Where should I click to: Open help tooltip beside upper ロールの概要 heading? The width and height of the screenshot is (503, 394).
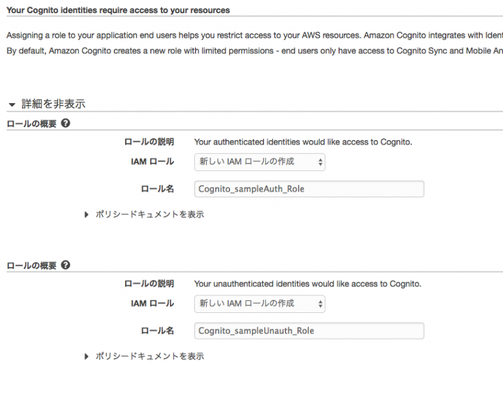tap(66, 124)
